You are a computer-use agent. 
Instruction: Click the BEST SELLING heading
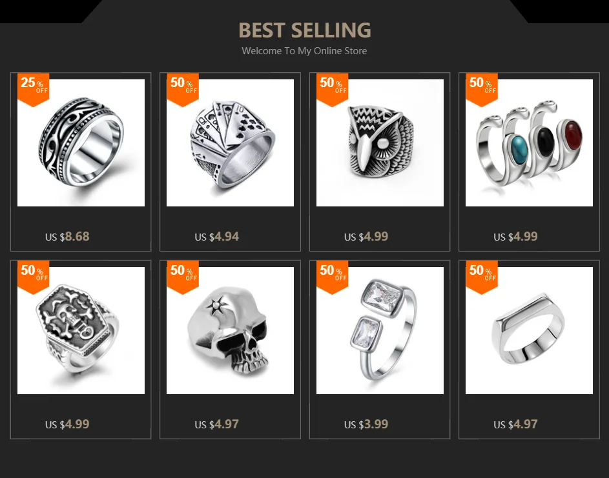tap(305, 30)
